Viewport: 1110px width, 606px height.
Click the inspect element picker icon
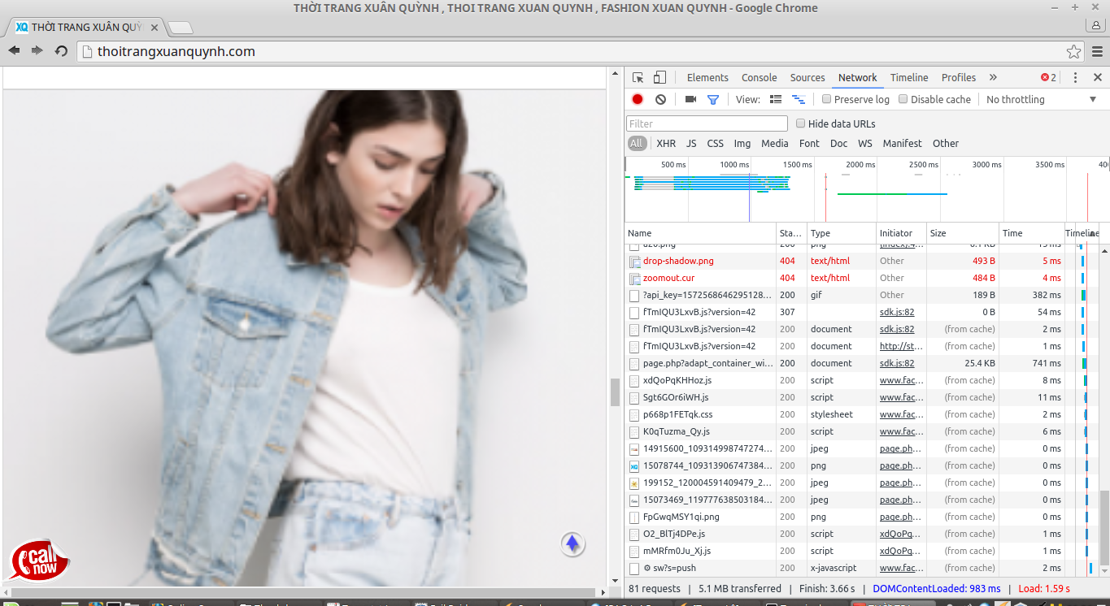(x=638, y=78)
